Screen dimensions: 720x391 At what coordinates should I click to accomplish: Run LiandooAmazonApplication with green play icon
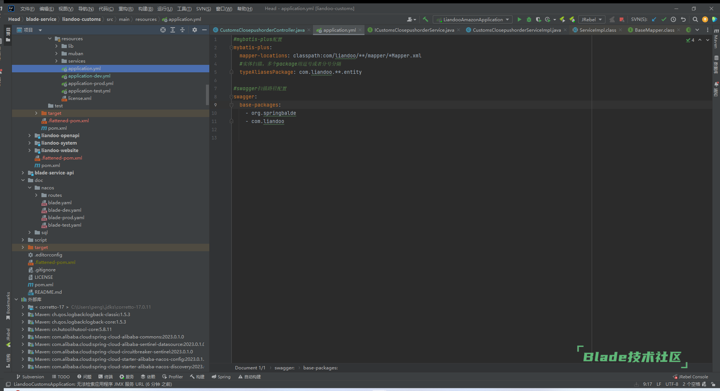[x=519, y=19]
